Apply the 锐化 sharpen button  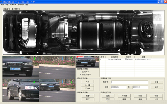(156, 96)
